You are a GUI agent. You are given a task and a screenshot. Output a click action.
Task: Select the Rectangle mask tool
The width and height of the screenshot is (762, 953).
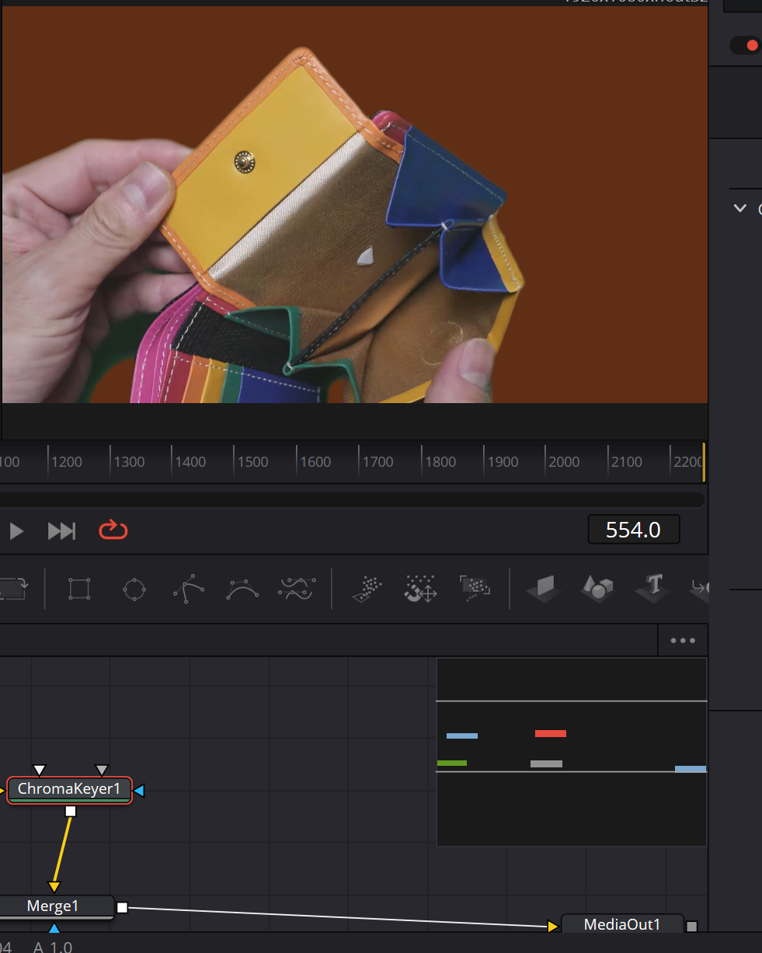[79, 589]
